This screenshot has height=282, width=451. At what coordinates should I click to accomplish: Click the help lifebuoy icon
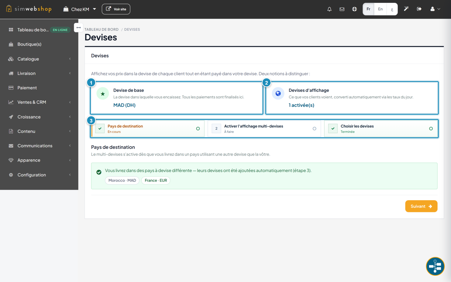tap(354, 9)
